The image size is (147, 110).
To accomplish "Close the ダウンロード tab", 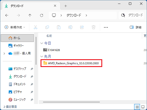I will (x=55, y=6).
